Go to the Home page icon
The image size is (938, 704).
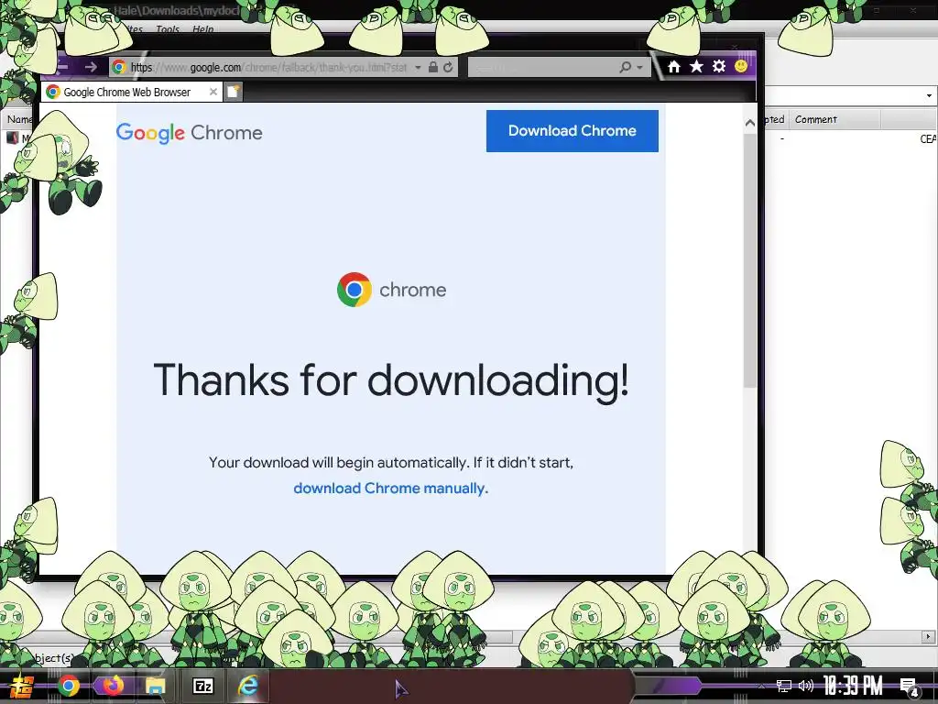pos(674,66)
